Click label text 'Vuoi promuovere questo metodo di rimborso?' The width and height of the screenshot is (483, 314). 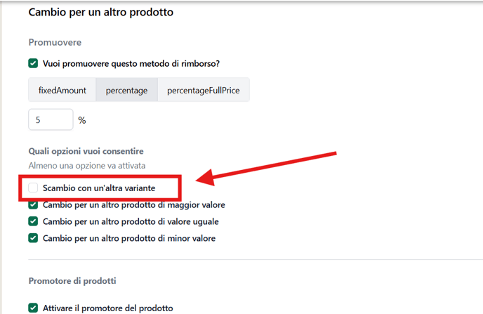pos(131,64)
